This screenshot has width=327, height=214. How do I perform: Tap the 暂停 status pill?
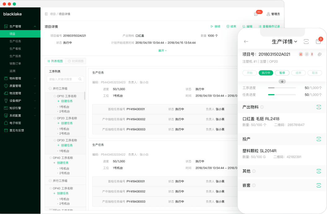coord(282,73)
